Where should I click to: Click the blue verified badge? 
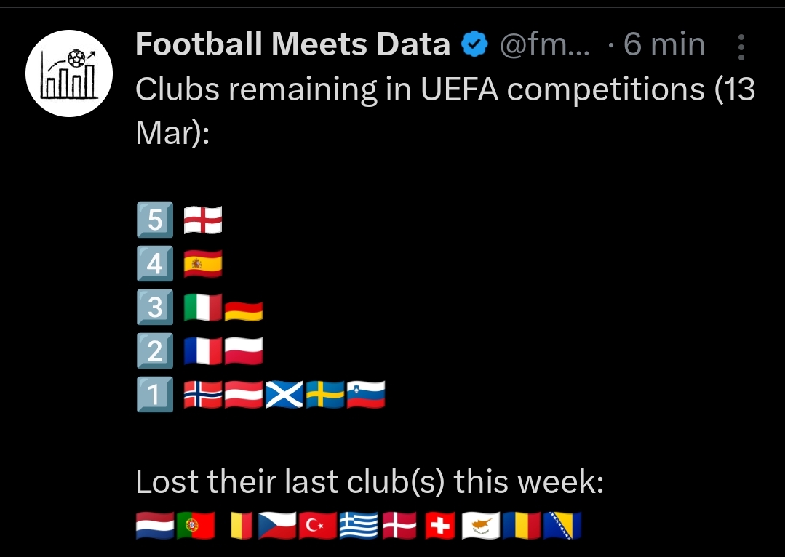pos(475,46)
